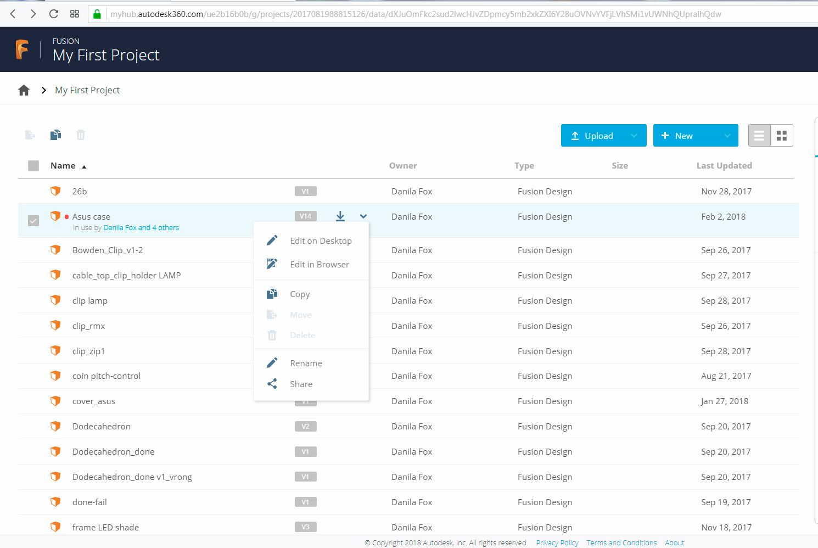Click the Asus case design icon
The height and width of the screenshot is (548, 818).
(55, 216)
